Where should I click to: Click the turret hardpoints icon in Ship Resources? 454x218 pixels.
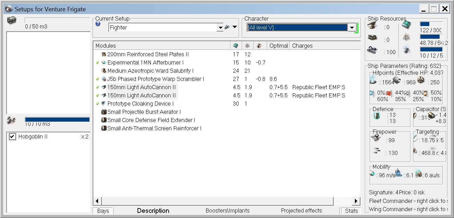373,27
